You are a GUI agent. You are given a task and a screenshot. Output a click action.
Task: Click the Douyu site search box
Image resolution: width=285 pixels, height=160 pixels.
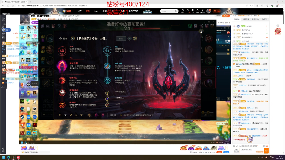[x=169, y=11]
